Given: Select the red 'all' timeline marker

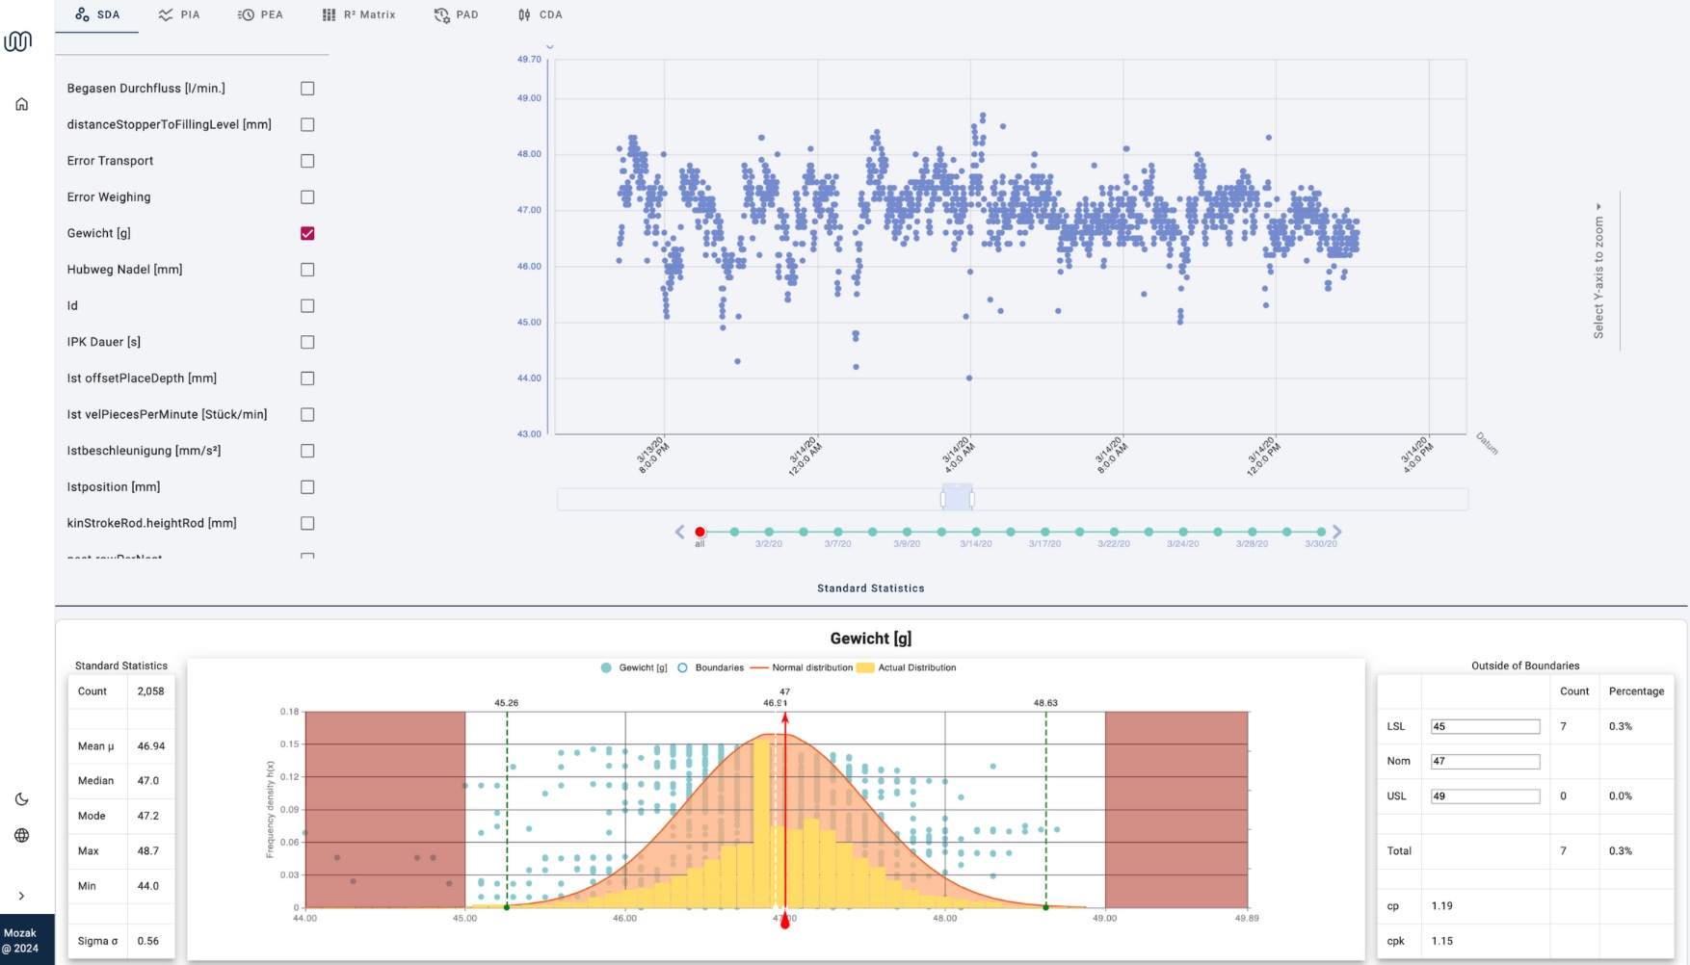Looking at the screenshot, I should pos(700,532).
